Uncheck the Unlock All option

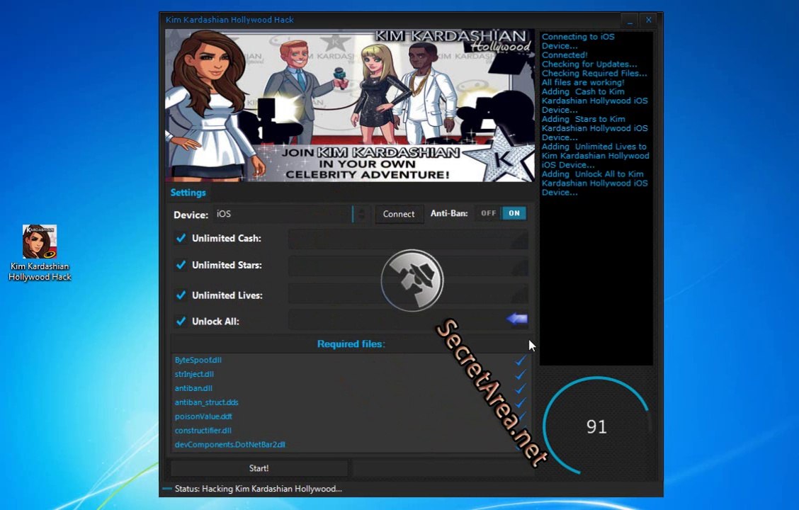coord(181,321)
